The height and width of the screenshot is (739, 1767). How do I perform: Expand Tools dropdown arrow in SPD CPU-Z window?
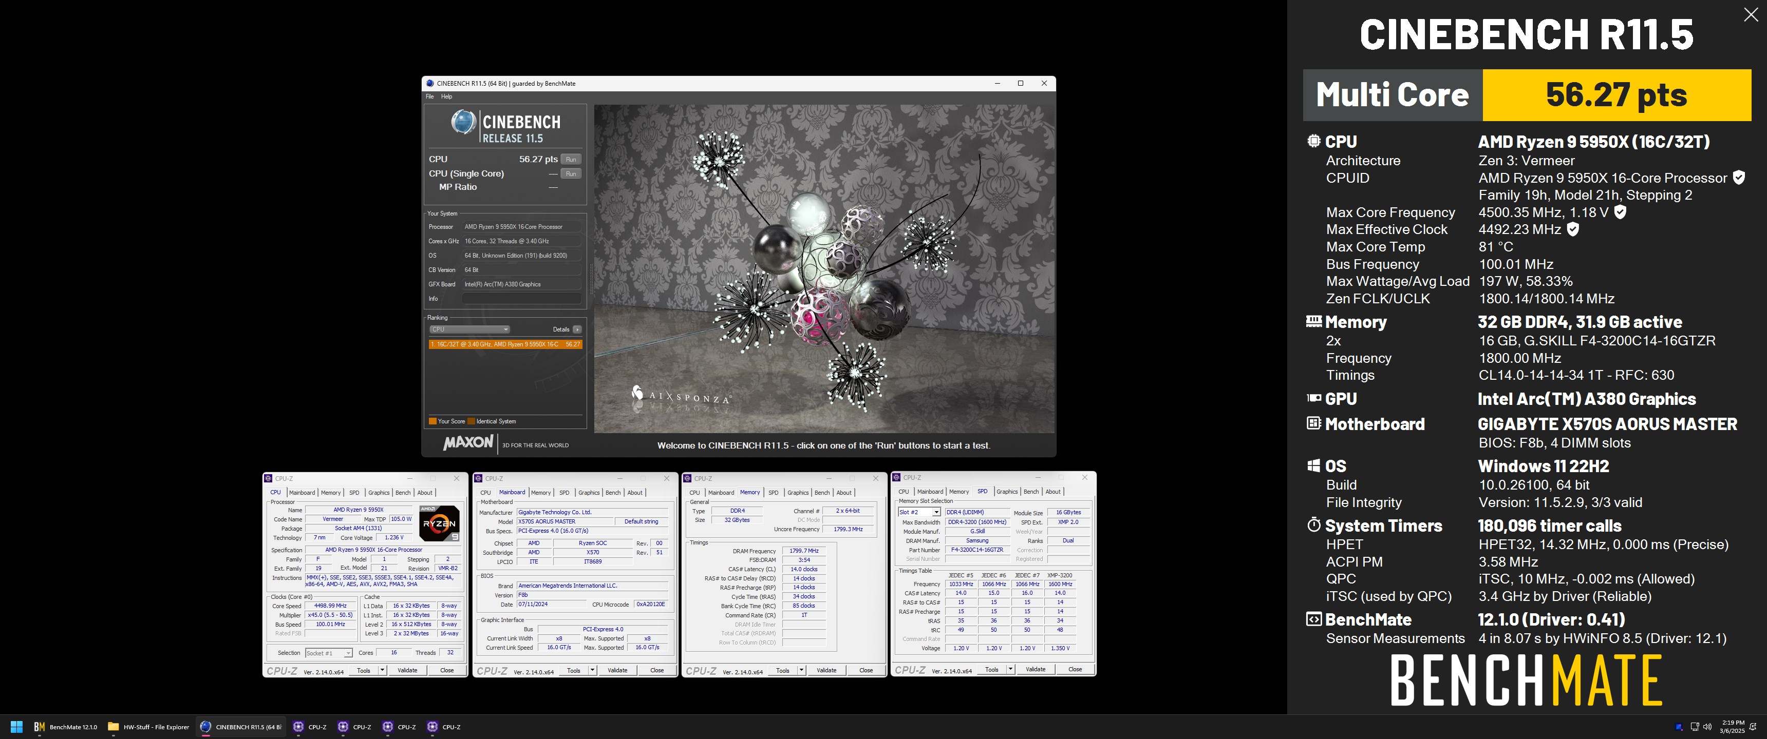pyautogui.click(x=1010, y=669)
